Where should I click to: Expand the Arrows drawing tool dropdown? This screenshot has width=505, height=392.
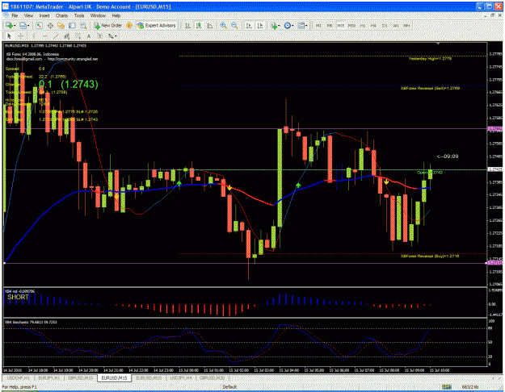pyautogui.click(x=116, y=36)
